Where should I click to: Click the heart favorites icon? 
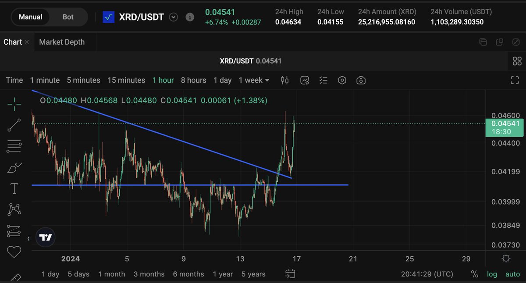tap(14, 251)
